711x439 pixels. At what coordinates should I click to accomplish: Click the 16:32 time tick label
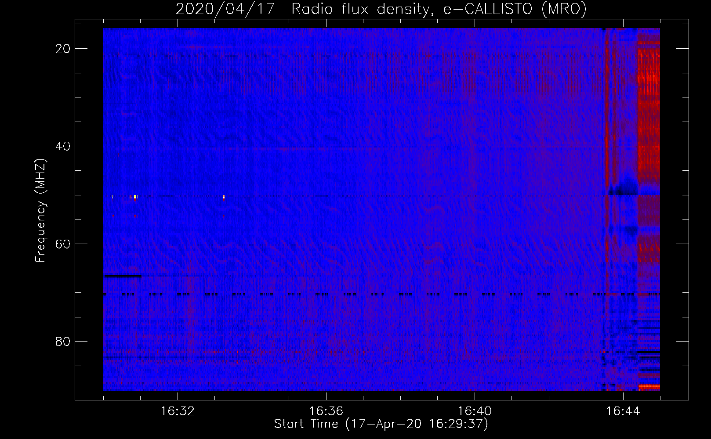(x=178, y=411)
